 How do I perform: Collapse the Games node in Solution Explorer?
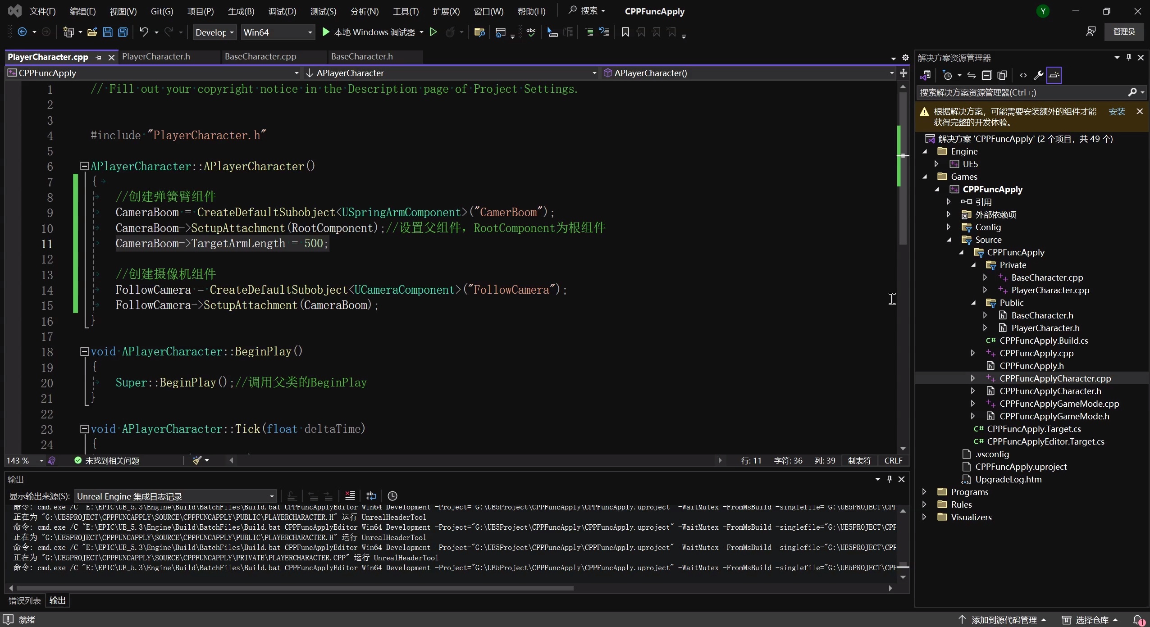[926, 177]
